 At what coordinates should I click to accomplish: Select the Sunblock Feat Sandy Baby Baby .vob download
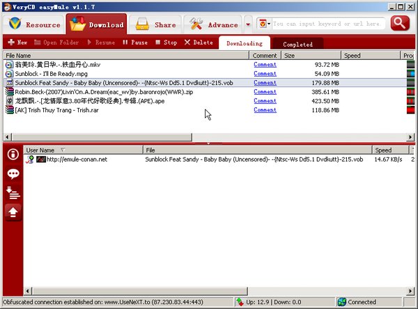click(209, 83)
